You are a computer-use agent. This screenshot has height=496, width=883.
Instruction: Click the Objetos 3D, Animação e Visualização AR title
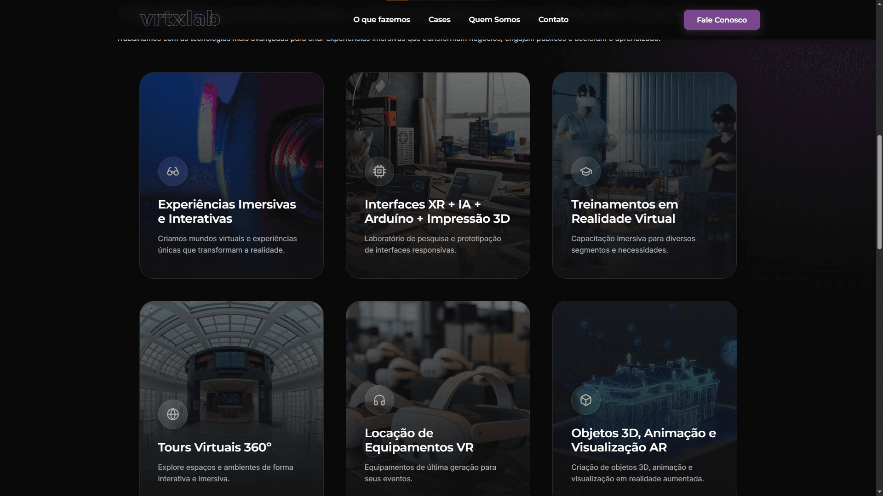[x=643, y=440]
